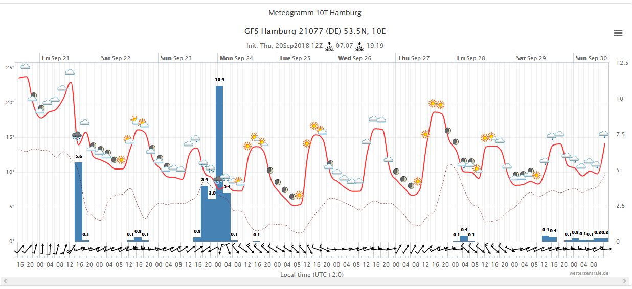The image size is (632, 289).
Task: Select the Mon Sep 24 day label
Action: tap(236, 58)
